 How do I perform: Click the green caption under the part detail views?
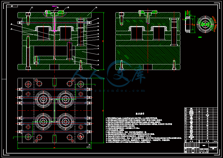[x=200, y=37]
